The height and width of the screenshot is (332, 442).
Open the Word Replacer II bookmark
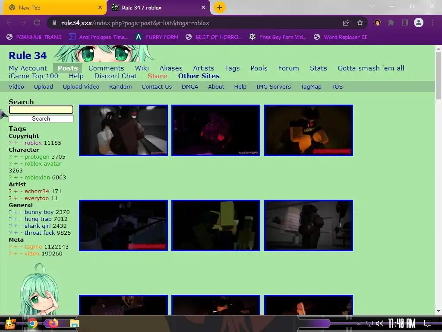pos(341,37)
